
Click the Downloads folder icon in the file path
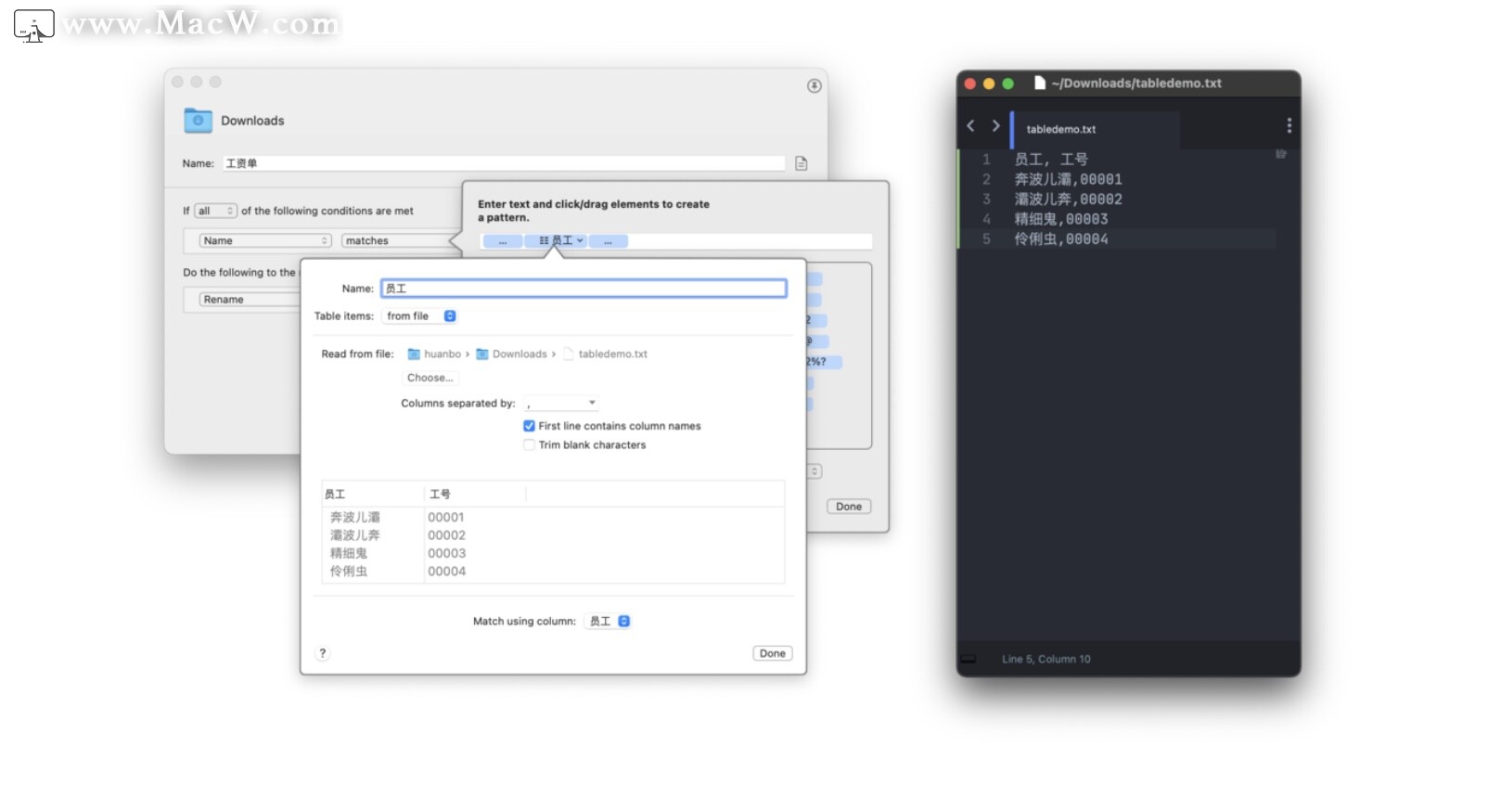click(482, 354)
